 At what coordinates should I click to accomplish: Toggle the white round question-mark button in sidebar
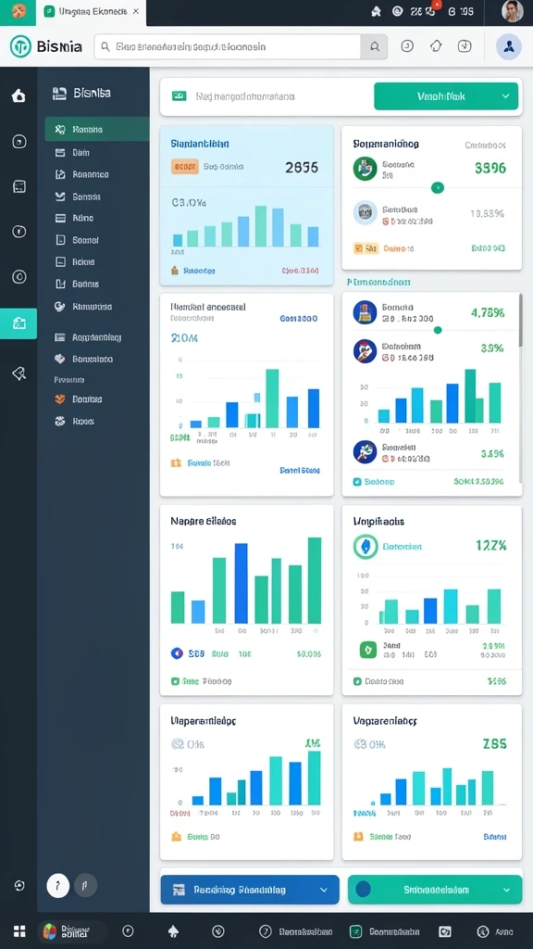58,886
